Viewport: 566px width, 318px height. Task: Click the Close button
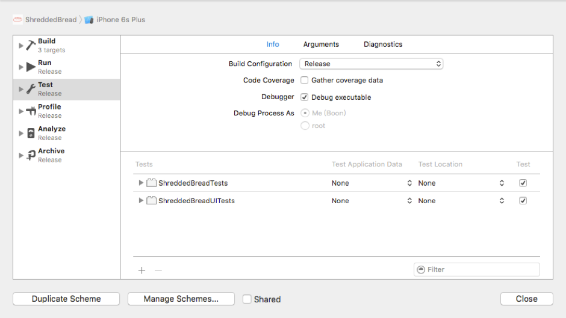pos(527,299)
